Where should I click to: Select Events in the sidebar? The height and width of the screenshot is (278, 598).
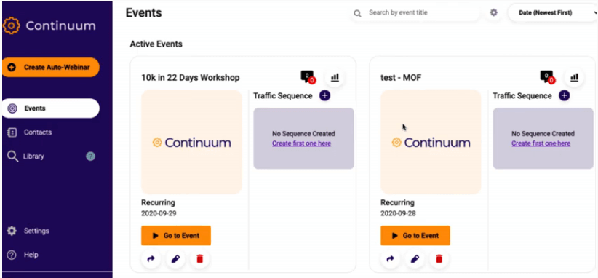(x=51, y=108)
